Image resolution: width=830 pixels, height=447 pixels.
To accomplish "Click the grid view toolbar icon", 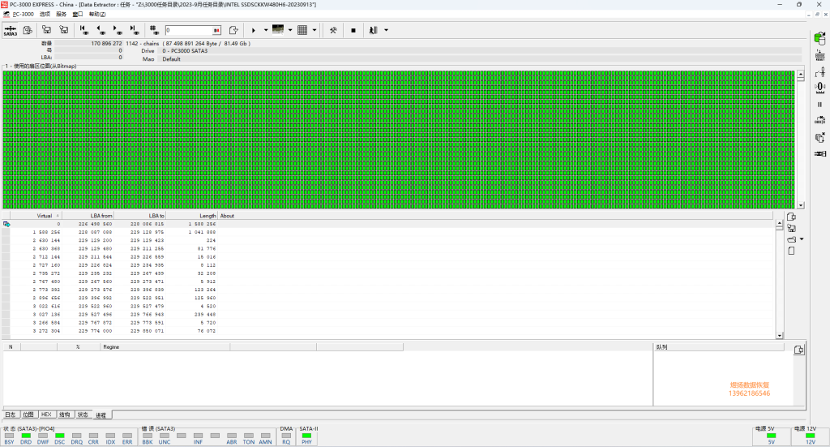I will pos(302,30).
